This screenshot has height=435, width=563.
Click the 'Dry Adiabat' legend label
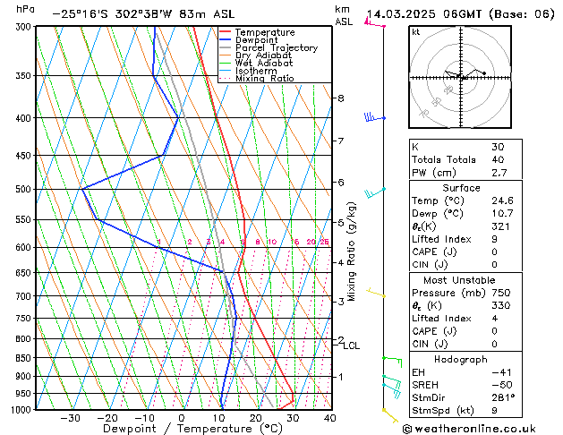tap(263, 55)
